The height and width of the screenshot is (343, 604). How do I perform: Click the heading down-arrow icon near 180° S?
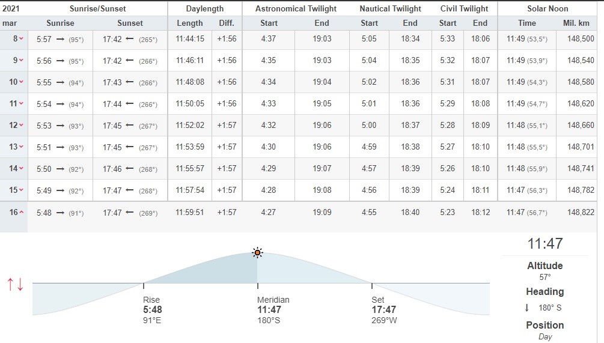527,308
